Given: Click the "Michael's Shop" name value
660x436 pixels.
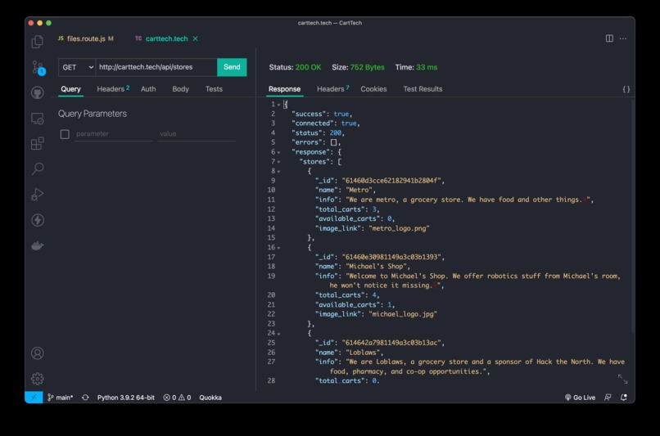Looking at the screenshot, I should click(x=376, y=267).
